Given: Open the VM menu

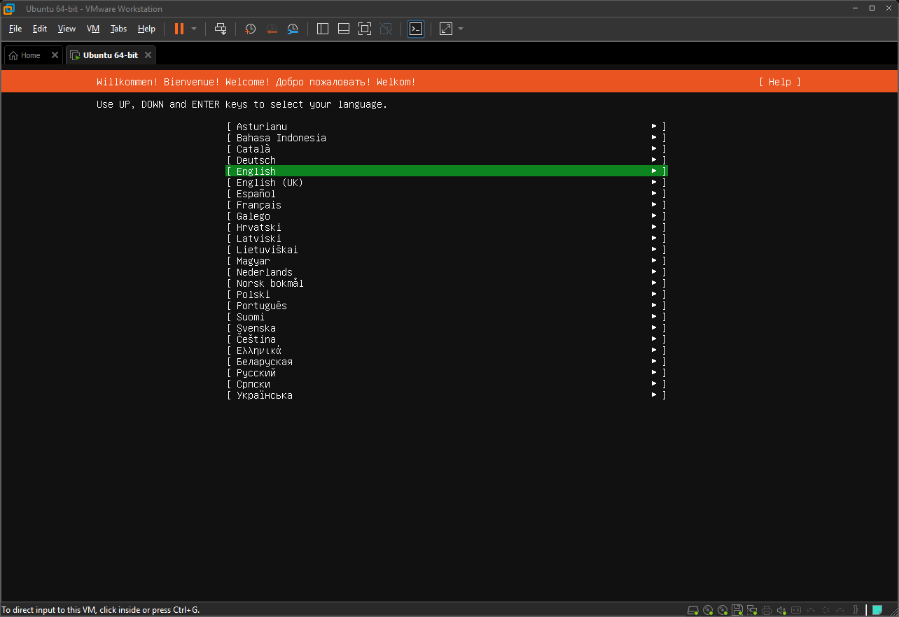Looking at the screenshot, I should 93,29.
